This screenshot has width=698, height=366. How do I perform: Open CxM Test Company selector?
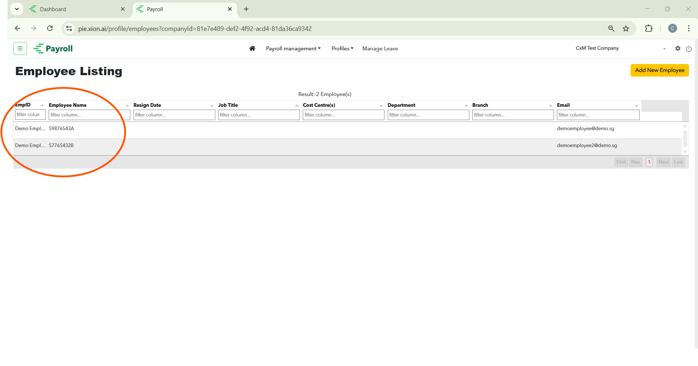(620, 49)
